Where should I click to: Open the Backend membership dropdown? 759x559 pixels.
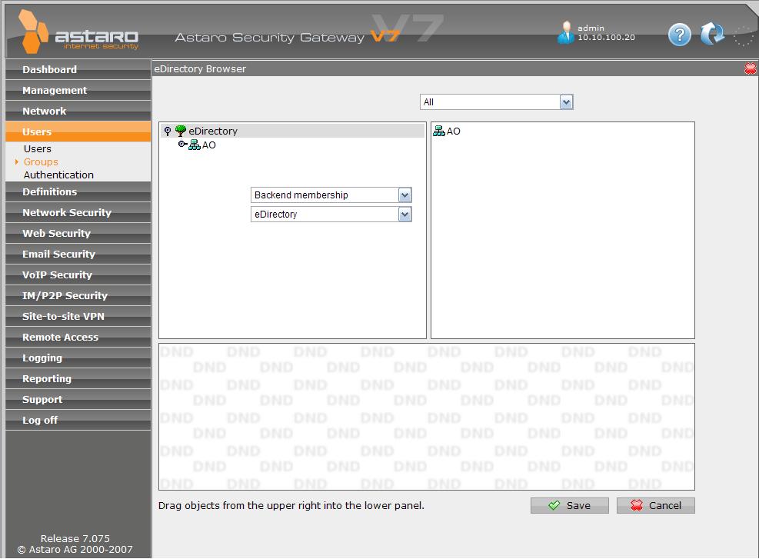point(404,195)
